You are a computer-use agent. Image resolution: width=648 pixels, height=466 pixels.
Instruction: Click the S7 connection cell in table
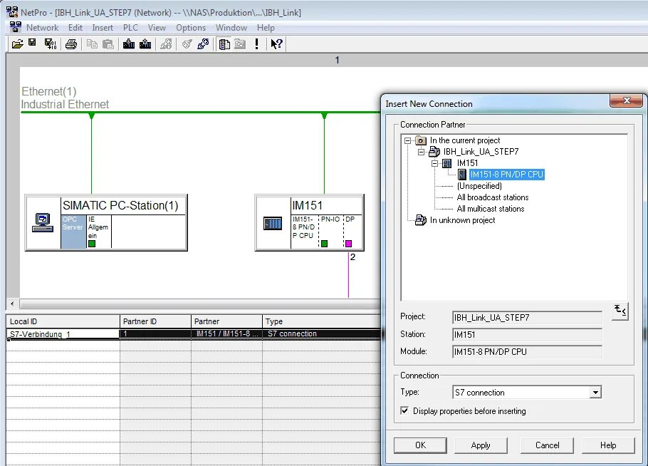point(322,333)
